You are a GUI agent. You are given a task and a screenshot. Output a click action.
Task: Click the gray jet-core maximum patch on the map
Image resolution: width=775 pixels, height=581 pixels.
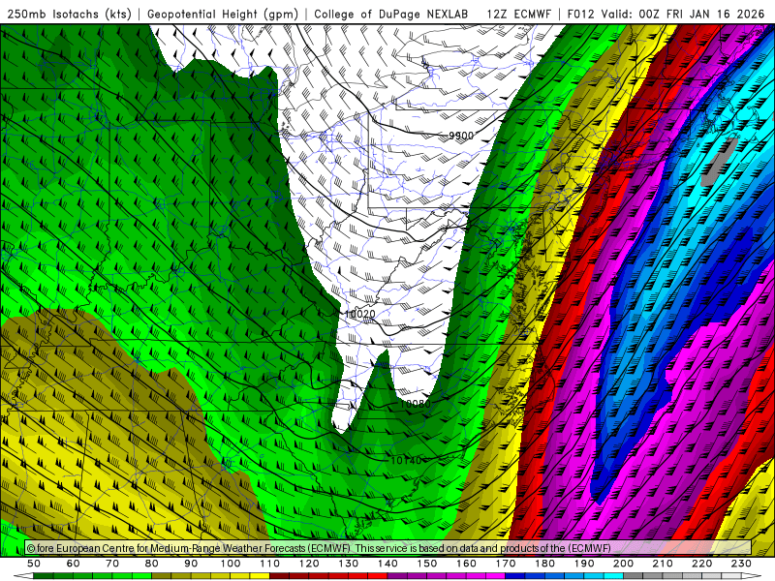pos(719,162)
